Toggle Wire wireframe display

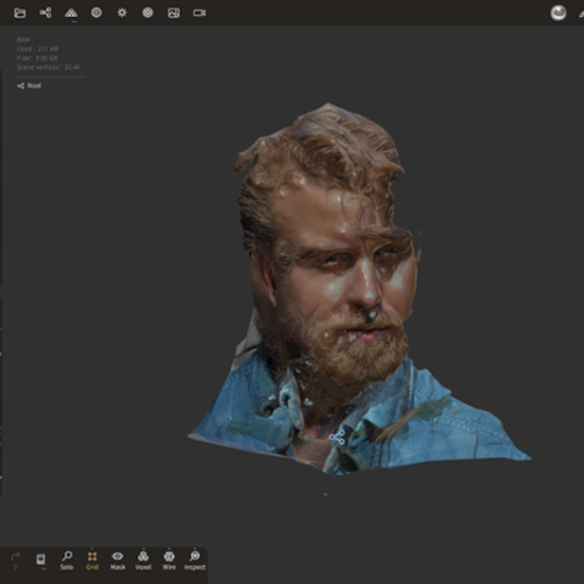(x=169, y=559)
